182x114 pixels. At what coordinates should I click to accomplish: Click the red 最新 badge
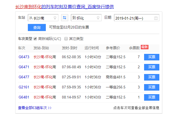click(144, 47)
